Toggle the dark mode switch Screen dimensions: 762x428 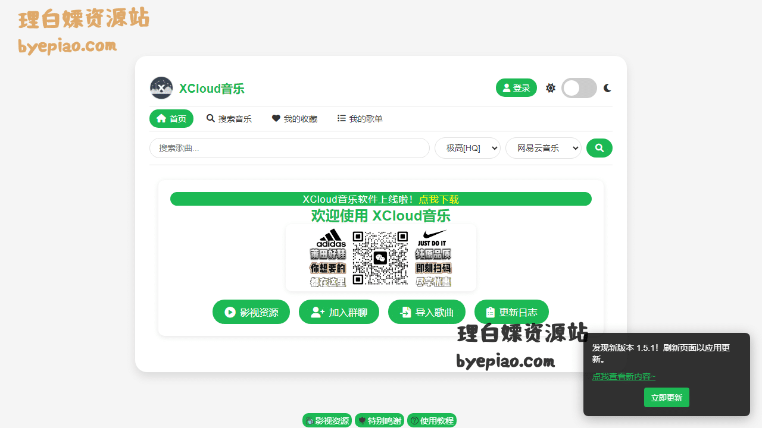579,88
